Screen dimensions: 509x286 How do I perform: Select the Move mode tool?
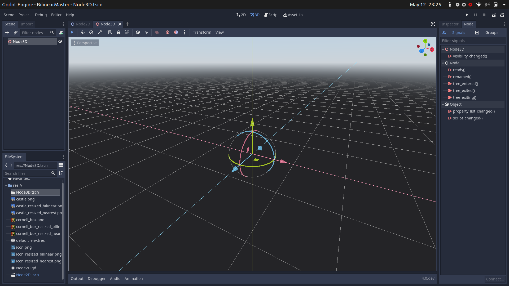click(83, 32)
